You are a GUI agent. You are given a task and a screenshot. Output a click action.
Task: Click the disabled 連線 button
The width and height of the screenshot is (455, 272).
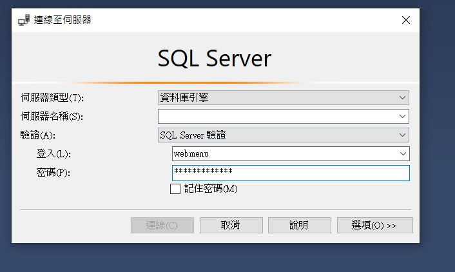[x=162, y=225]
